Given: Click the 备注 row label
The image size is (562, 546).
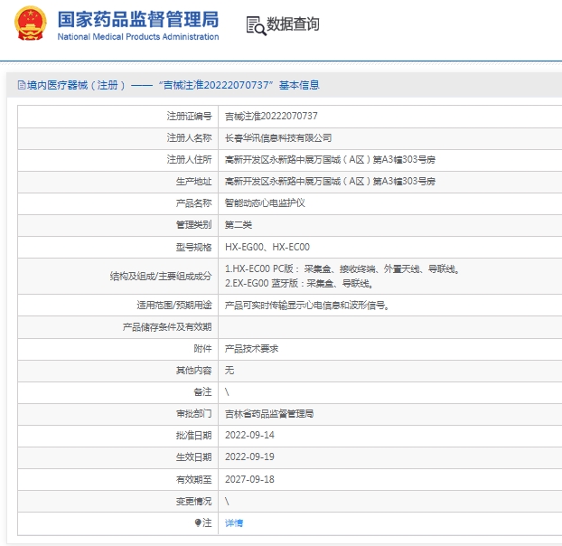Looking at the screenshot, I should coord(202,391).
